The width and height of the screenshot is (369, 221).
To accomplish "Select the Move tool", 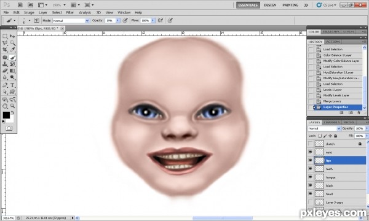I will tap(12, 36).
